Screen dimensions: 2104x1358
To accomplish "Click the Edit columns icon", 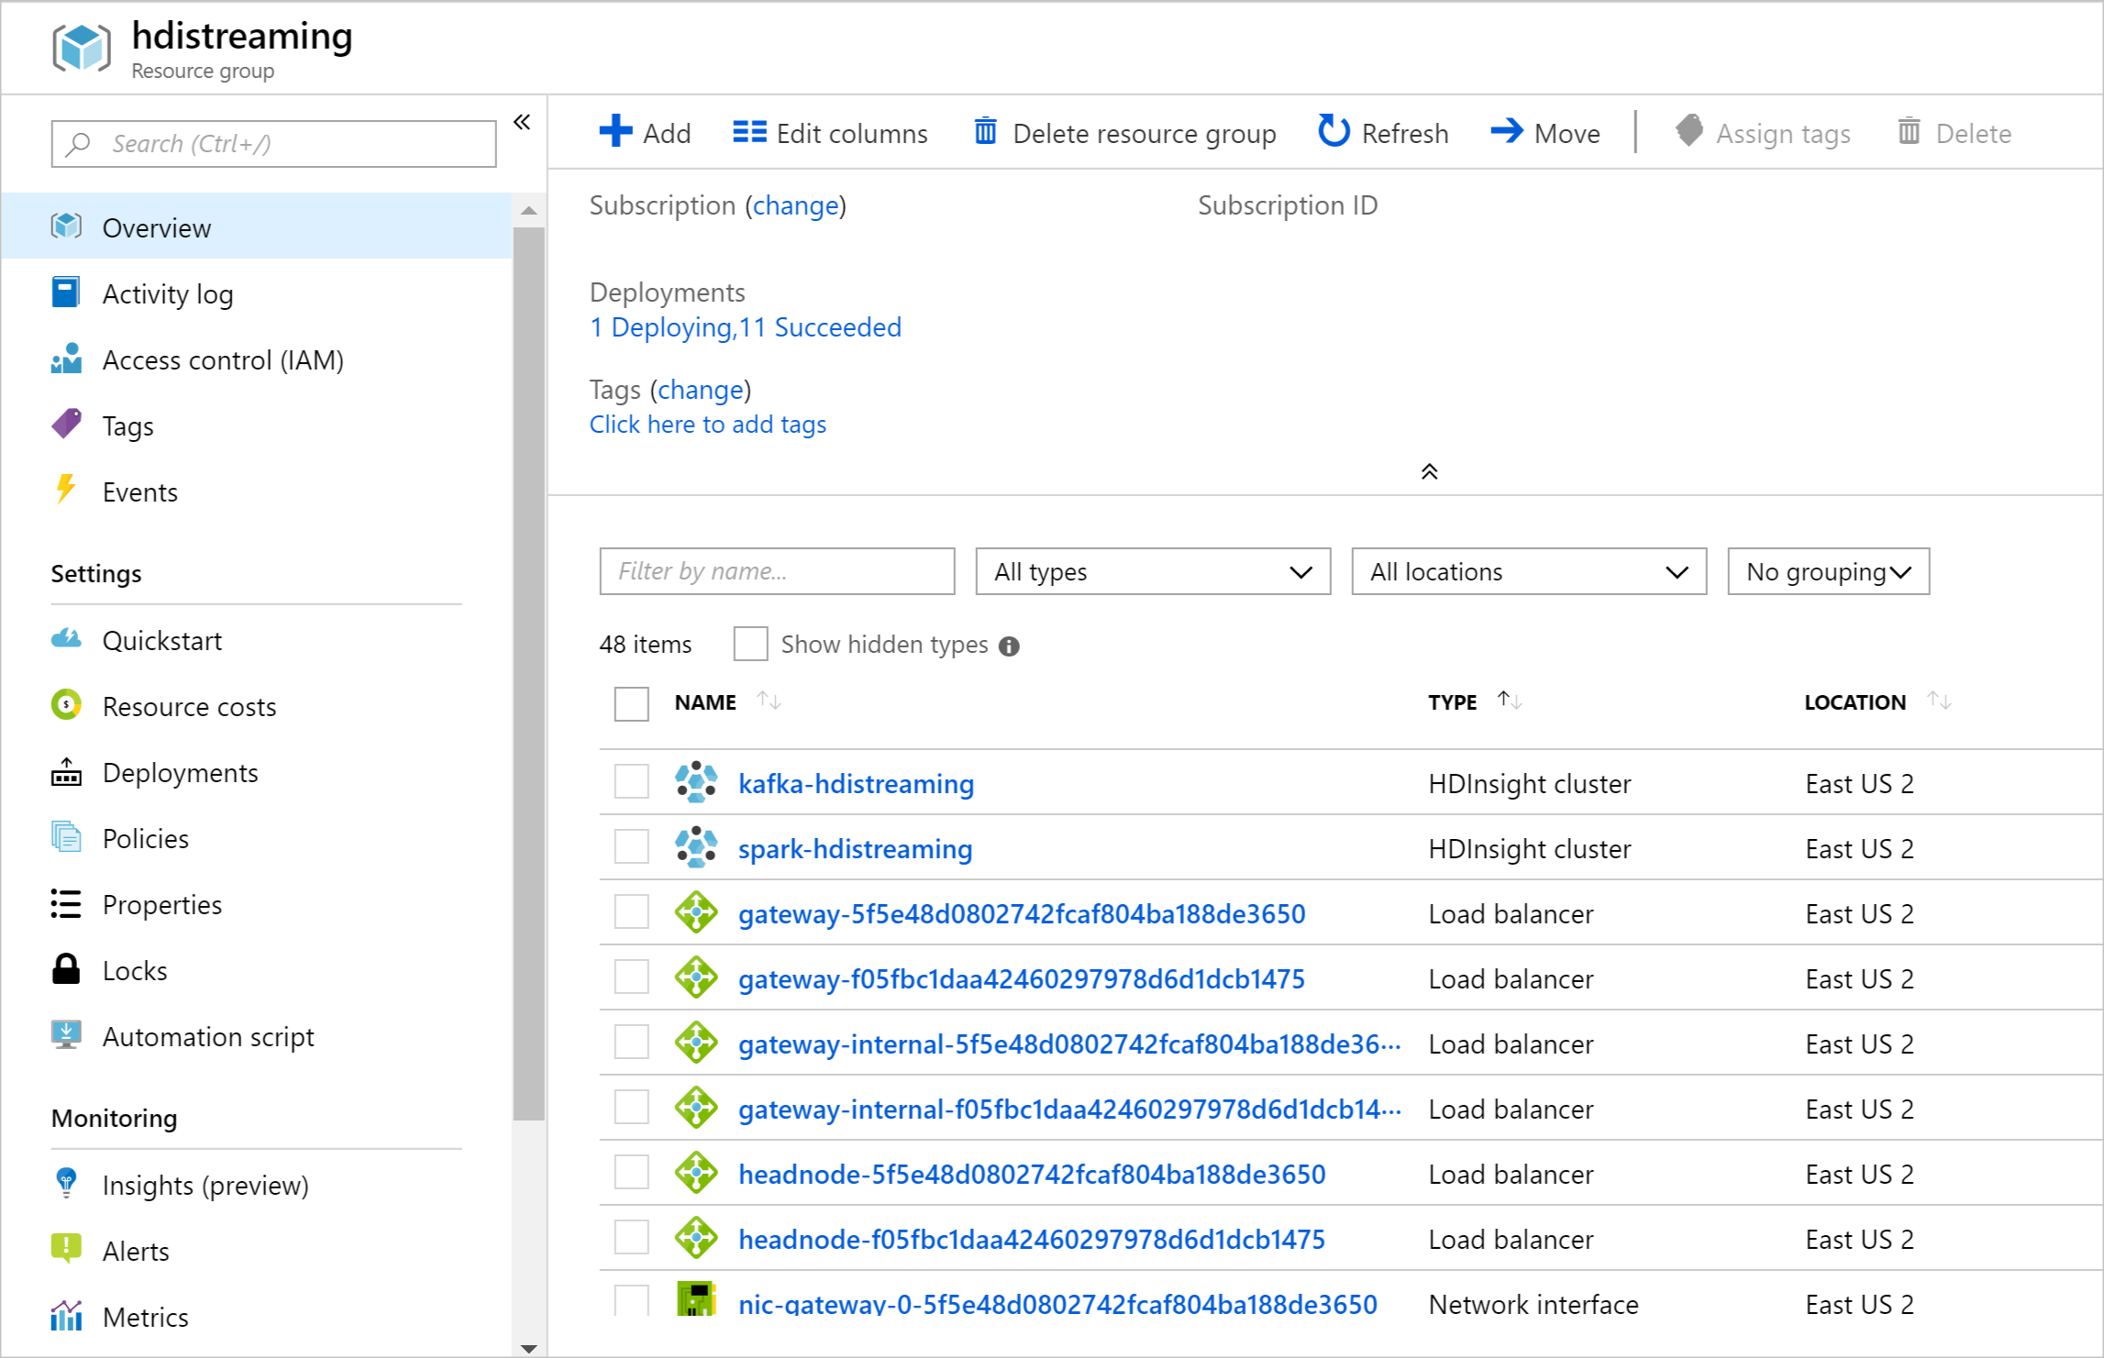I will pos(749,132).
